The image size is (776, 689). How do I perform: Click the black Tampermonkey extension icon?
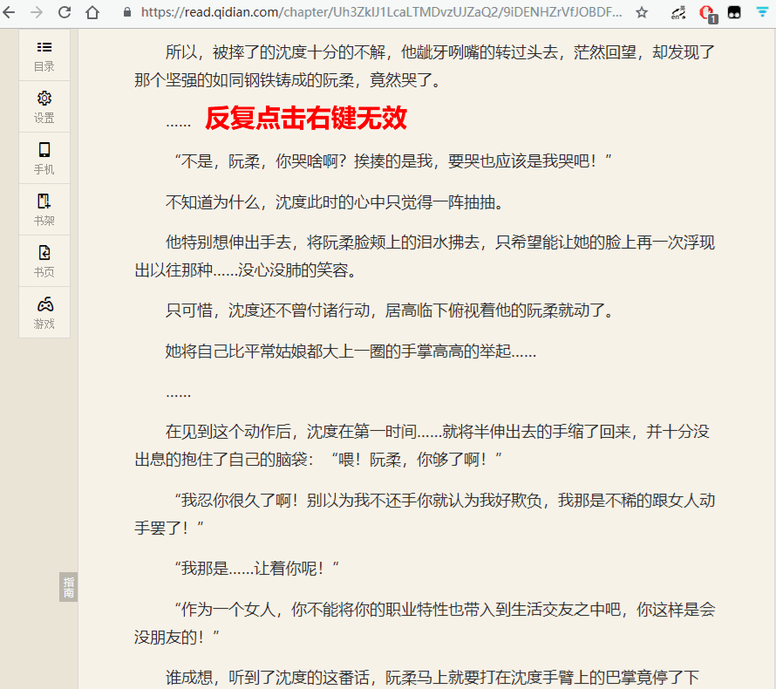point(734,13)
